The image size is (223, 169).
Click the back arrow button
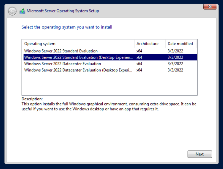point(12,11)
